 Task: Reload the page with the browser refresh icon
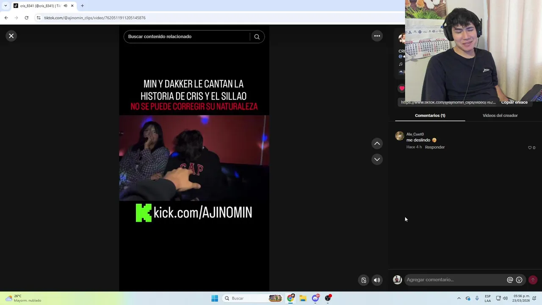click(x=26, y=18)
